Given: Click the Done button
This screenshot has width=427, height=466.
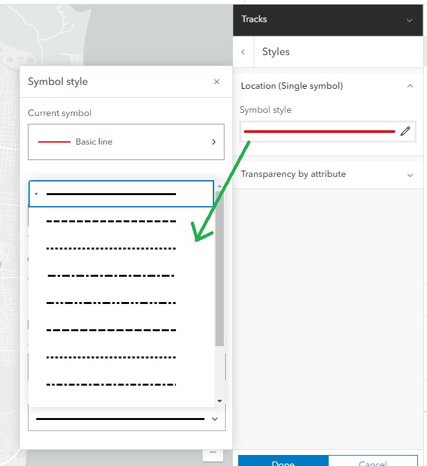Looking at the screenshot, I should point(283,461).
